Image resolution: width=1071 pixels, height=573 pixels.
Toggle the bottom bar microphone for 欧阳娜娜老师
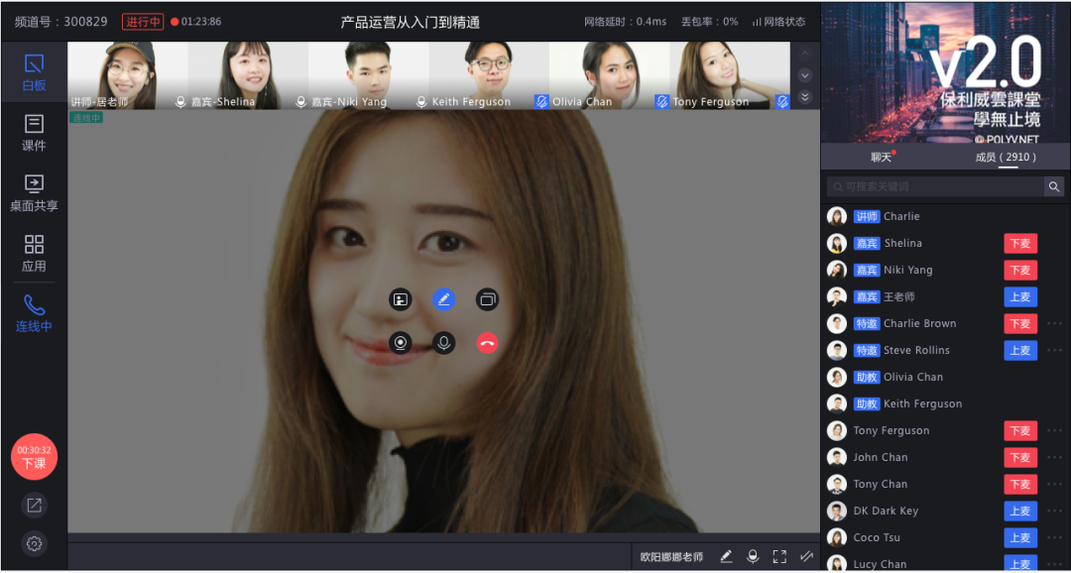(x=753, y=557)
